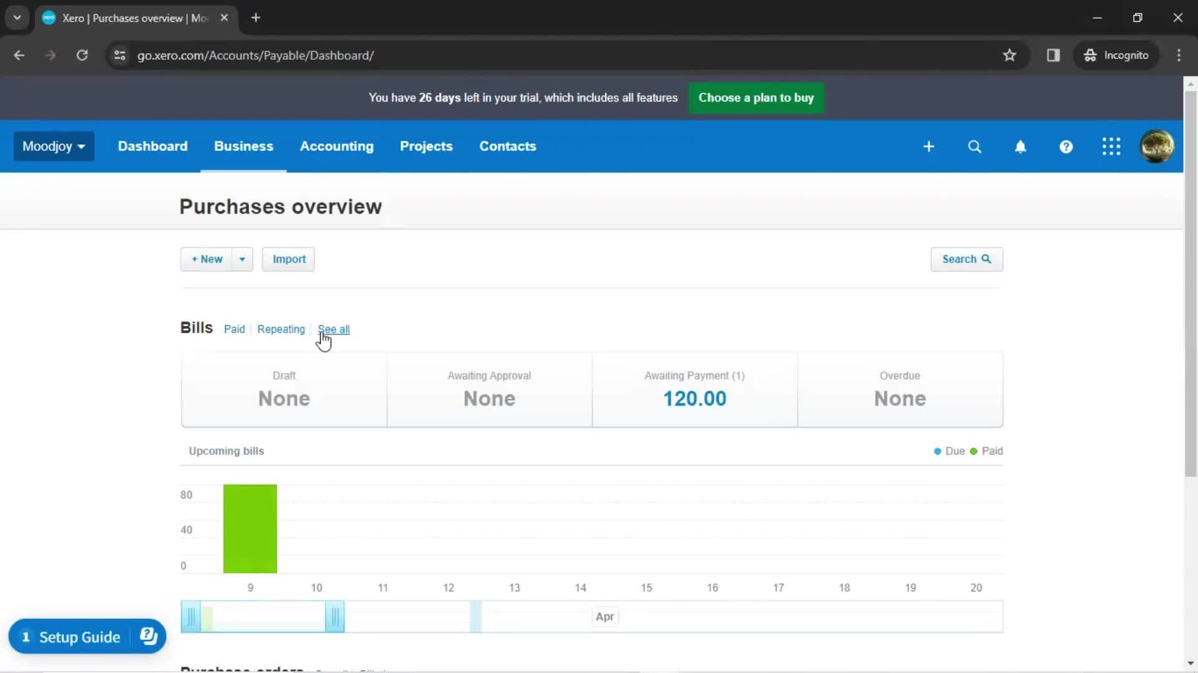Click the scrollbar down arrow
Viewport: 1198px width, 673px height.
click(x=1191, y=664)
